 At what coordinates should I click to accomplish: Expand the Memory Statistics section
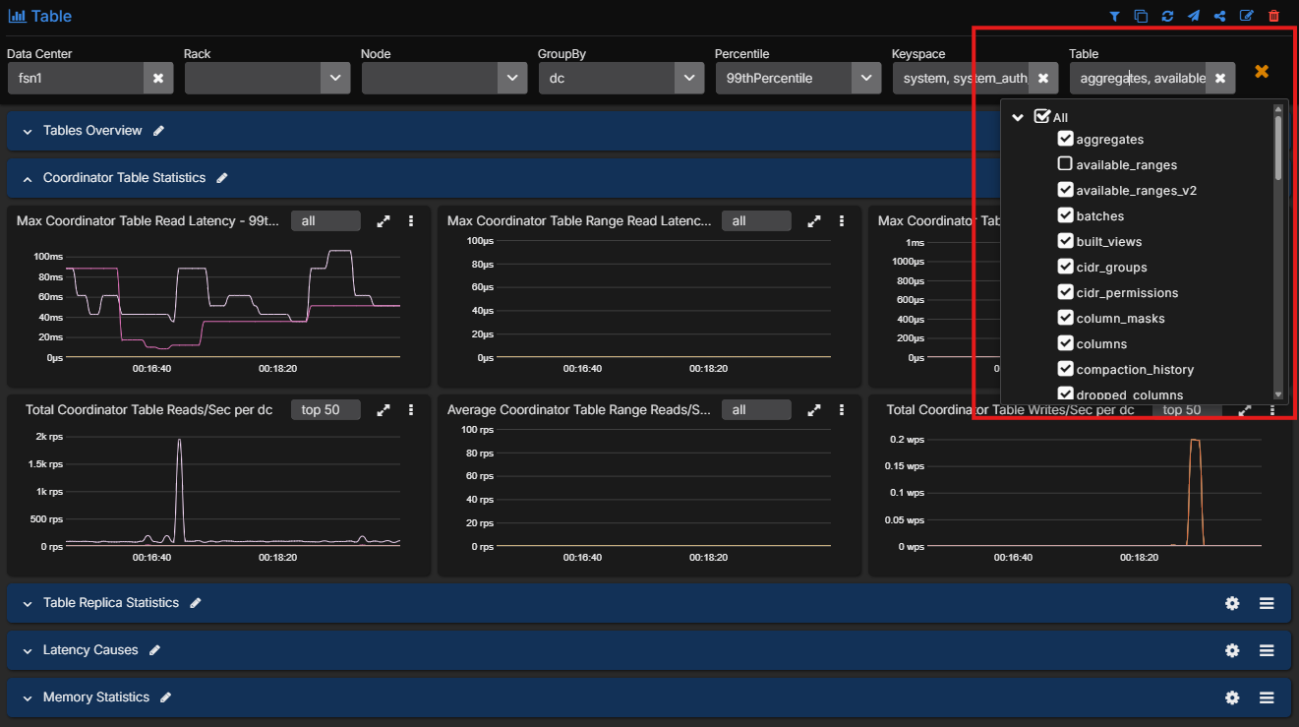coord(25,697)
